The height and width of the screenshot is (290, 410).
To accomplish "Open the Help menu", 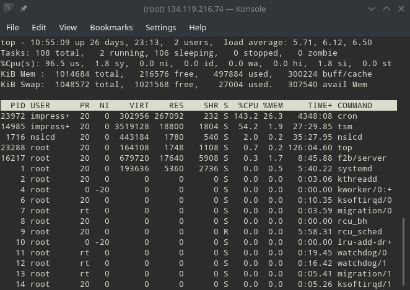I will (x=198, y=27).
